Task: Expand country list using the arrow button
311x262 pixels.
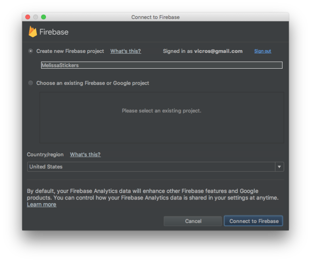Action: [279, 167]
